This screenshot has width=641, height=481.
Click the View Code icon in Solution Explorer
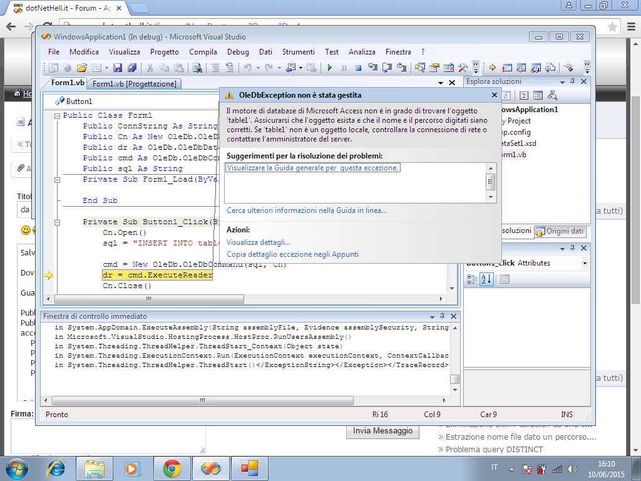pyautogui.click(x=524, y=95)
